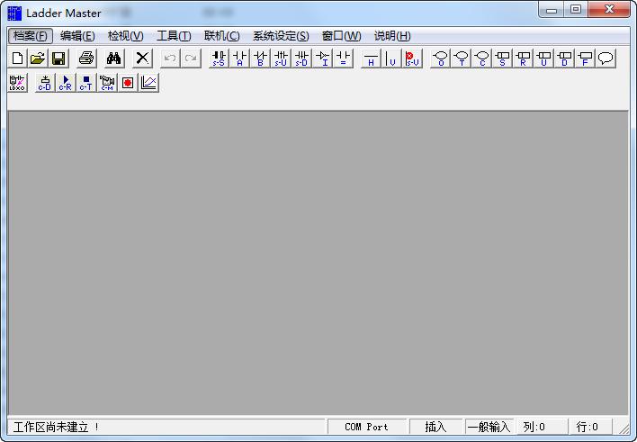Image resolution: width=637 pixels, height=442 pixels.
Task: Click the 行:0 status bar field
Action: (x=590, y=427)
